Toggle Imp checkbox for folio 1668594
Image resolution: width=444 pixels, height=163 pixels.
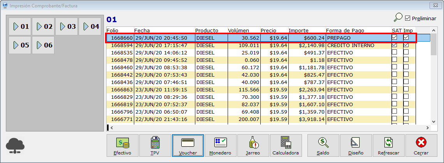[406, 45]
